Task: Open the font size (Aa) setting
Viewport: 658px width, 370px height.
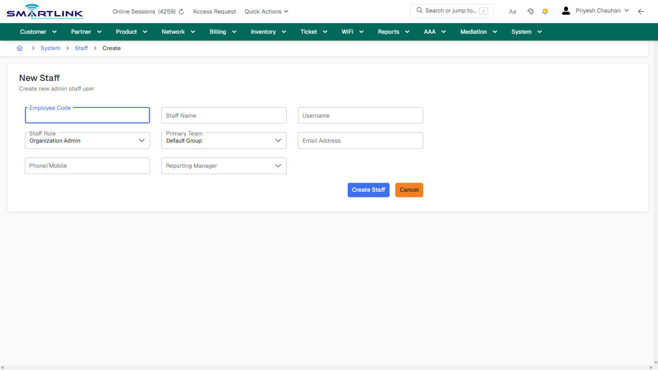Action: pyautogui.click(x=513, y=11)
